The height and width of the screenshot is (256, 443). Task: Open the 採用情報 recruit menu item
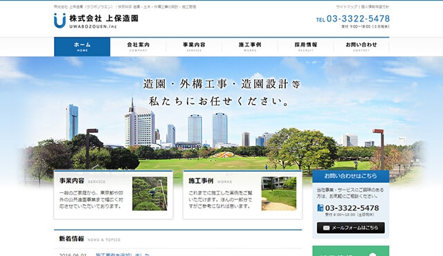306,47
